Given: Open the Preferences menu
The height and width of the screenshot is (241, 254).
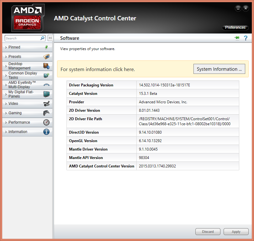Looking at the screenshot, I should tap(235, 28).
